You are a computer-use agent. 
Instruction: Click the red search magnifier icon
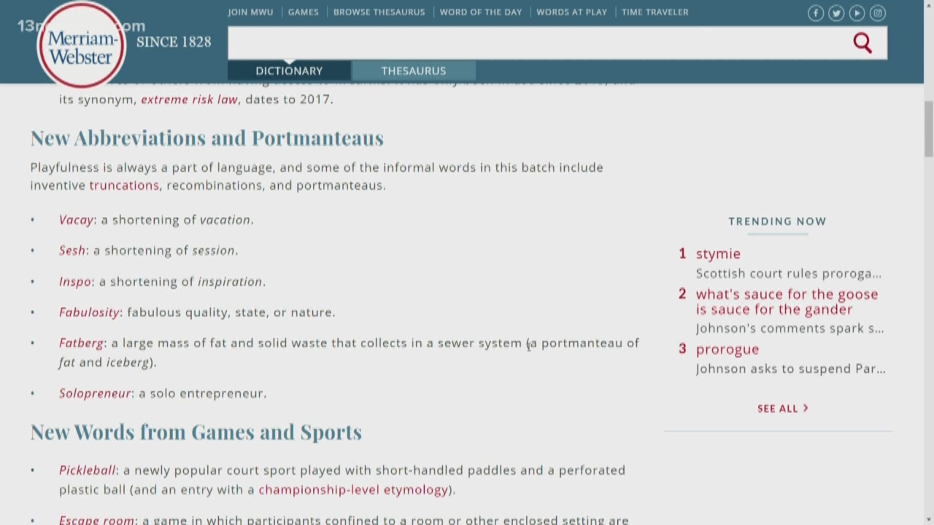click(x=862, y=43)
